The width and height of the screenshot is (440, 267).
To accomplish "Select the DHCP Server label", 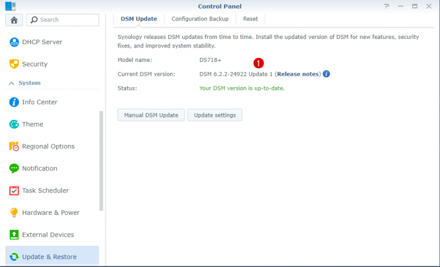I will pyautogui.click(x=42, y=42).
